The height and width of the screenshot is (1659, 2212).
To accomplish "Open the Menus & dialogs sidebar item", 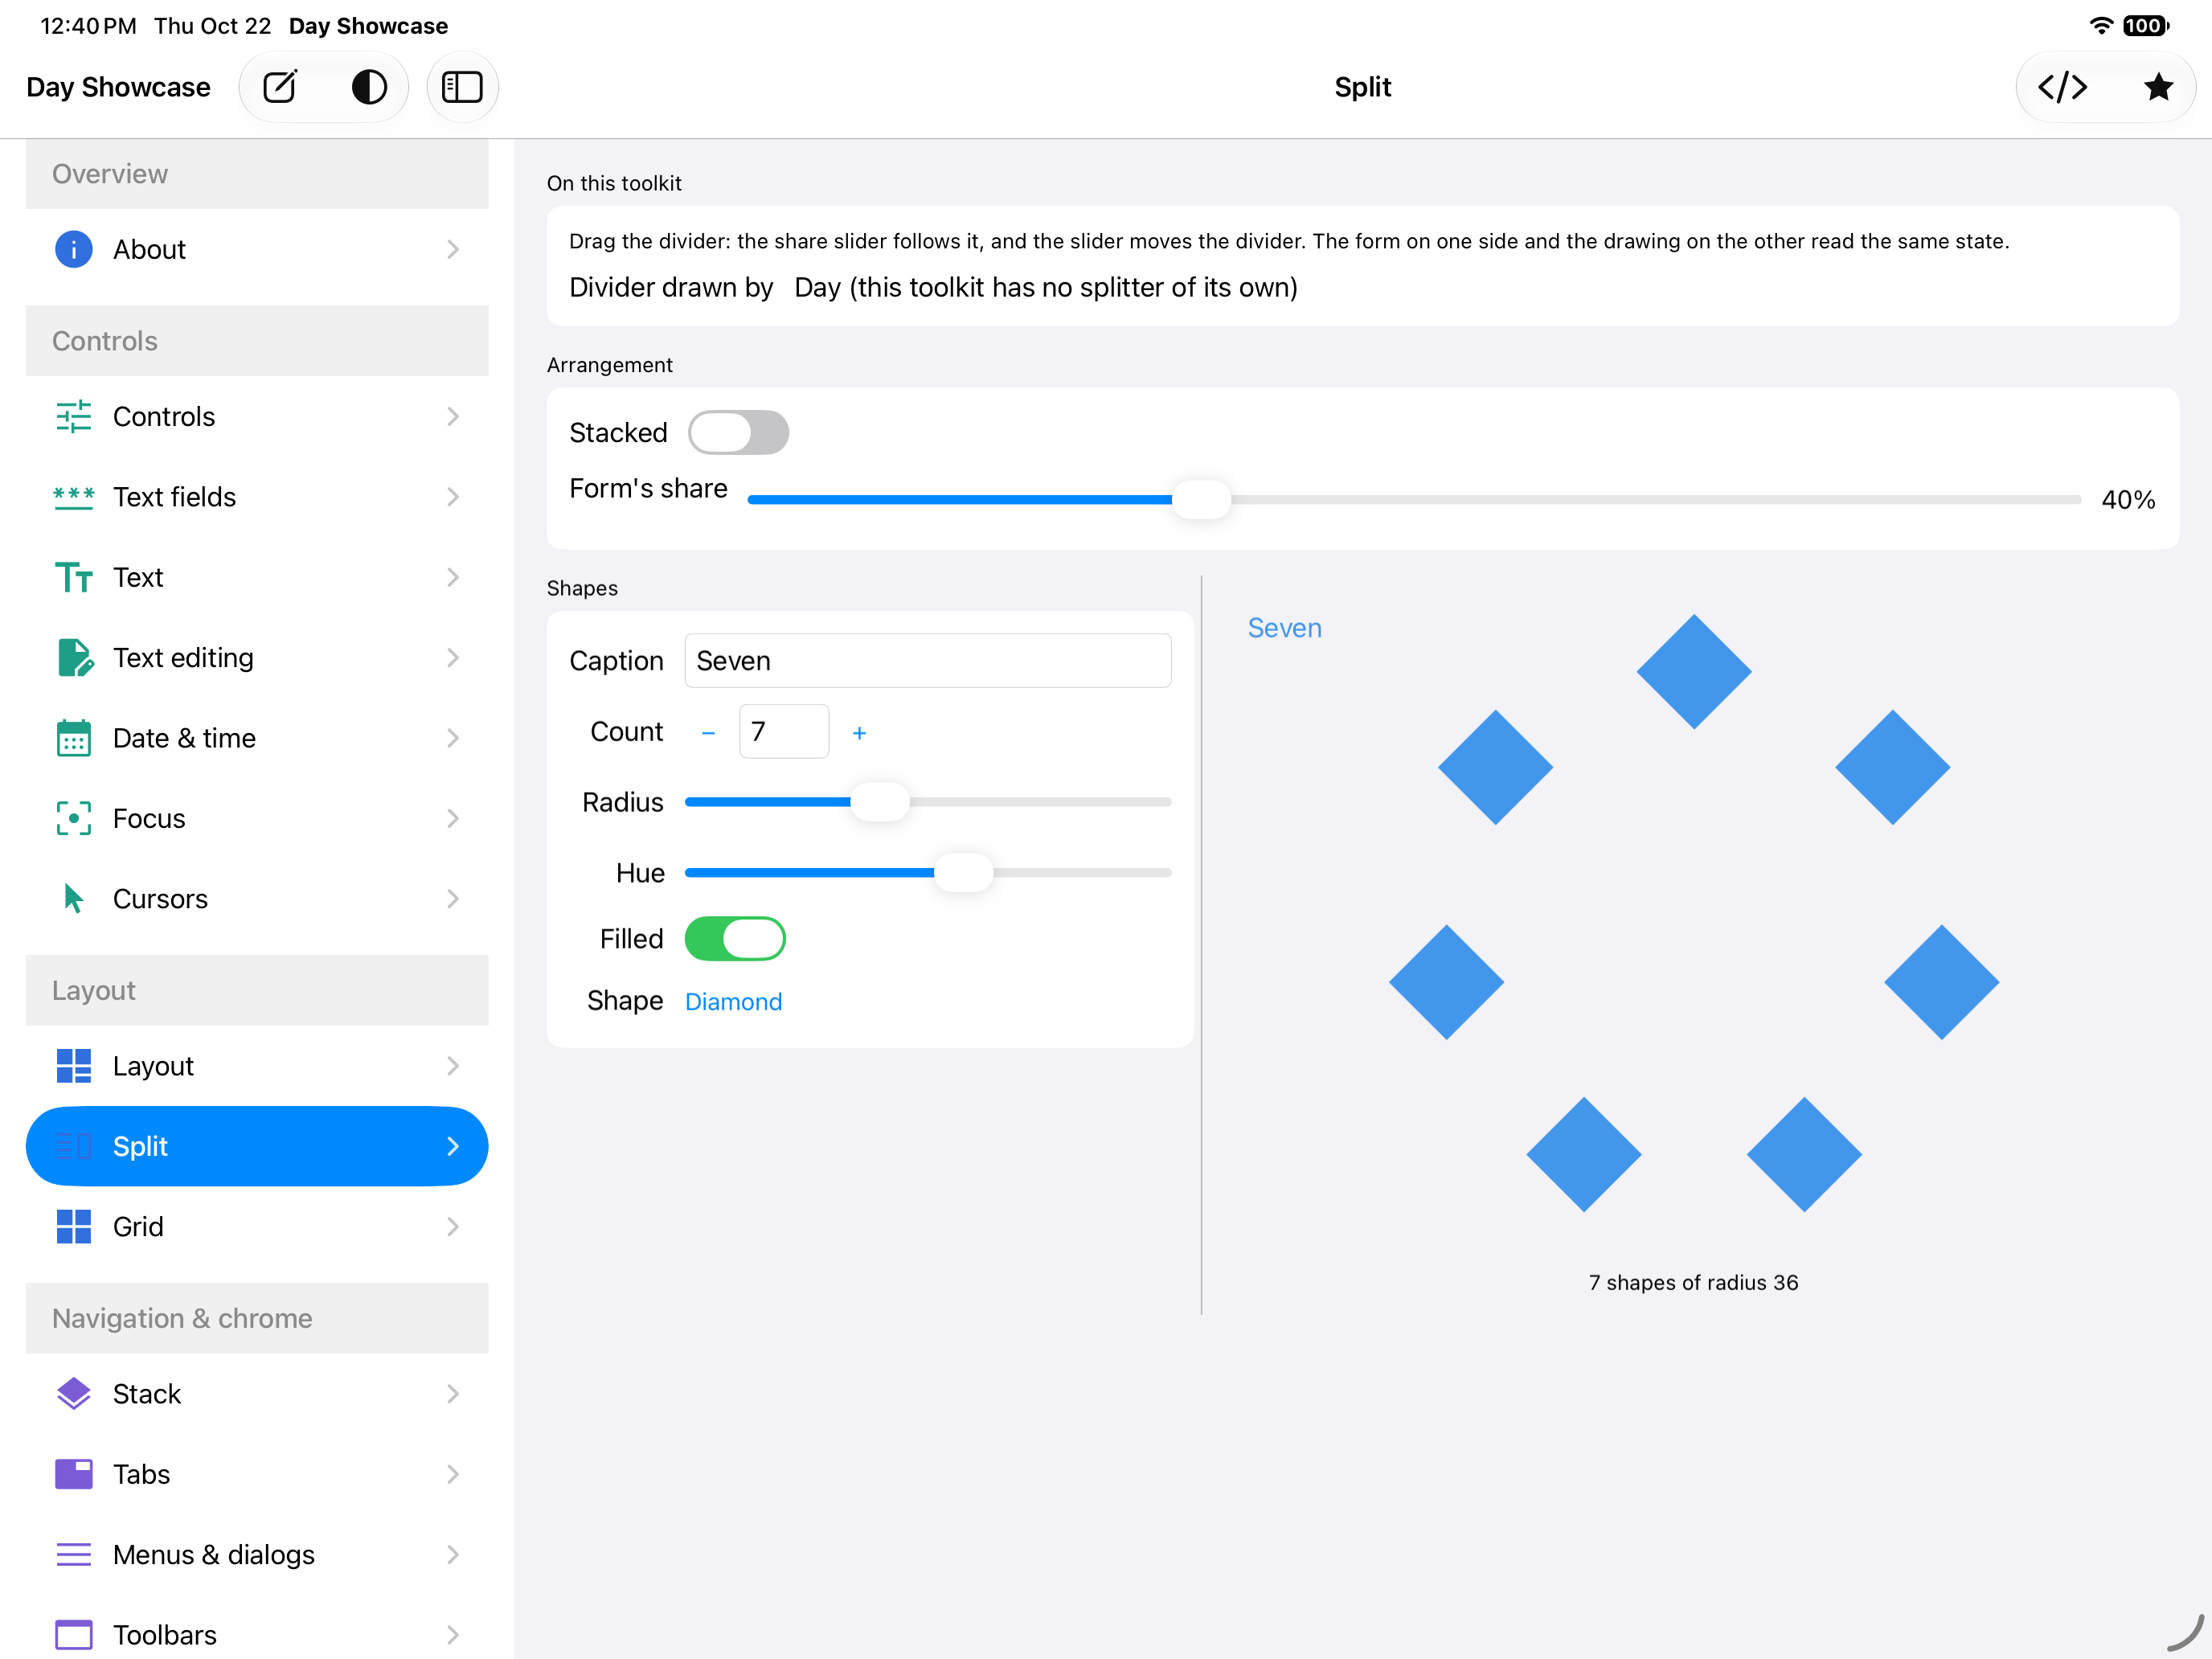I will (257, 1554).
